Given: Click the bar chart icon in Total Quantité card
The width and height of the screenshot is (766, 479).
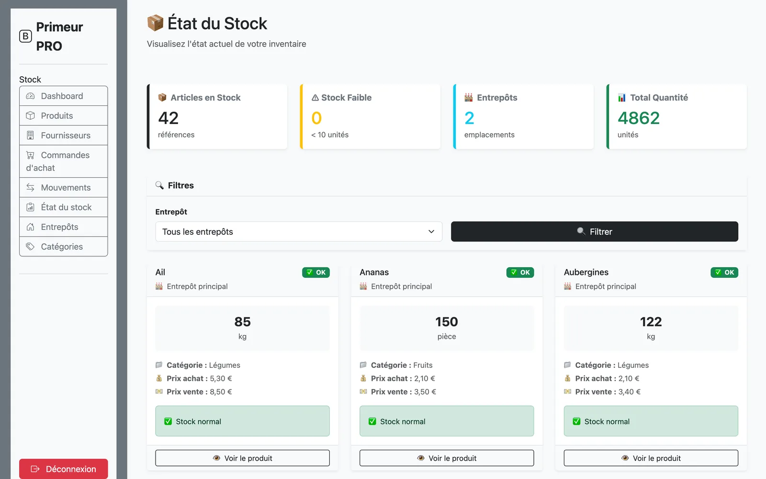Looking at the screenshot, I should [622, 98].
